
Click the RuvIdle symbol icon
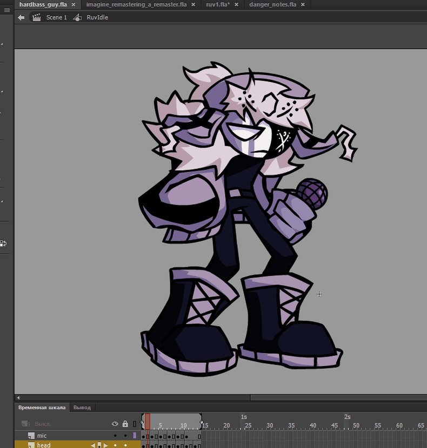[x=77, y=17]
